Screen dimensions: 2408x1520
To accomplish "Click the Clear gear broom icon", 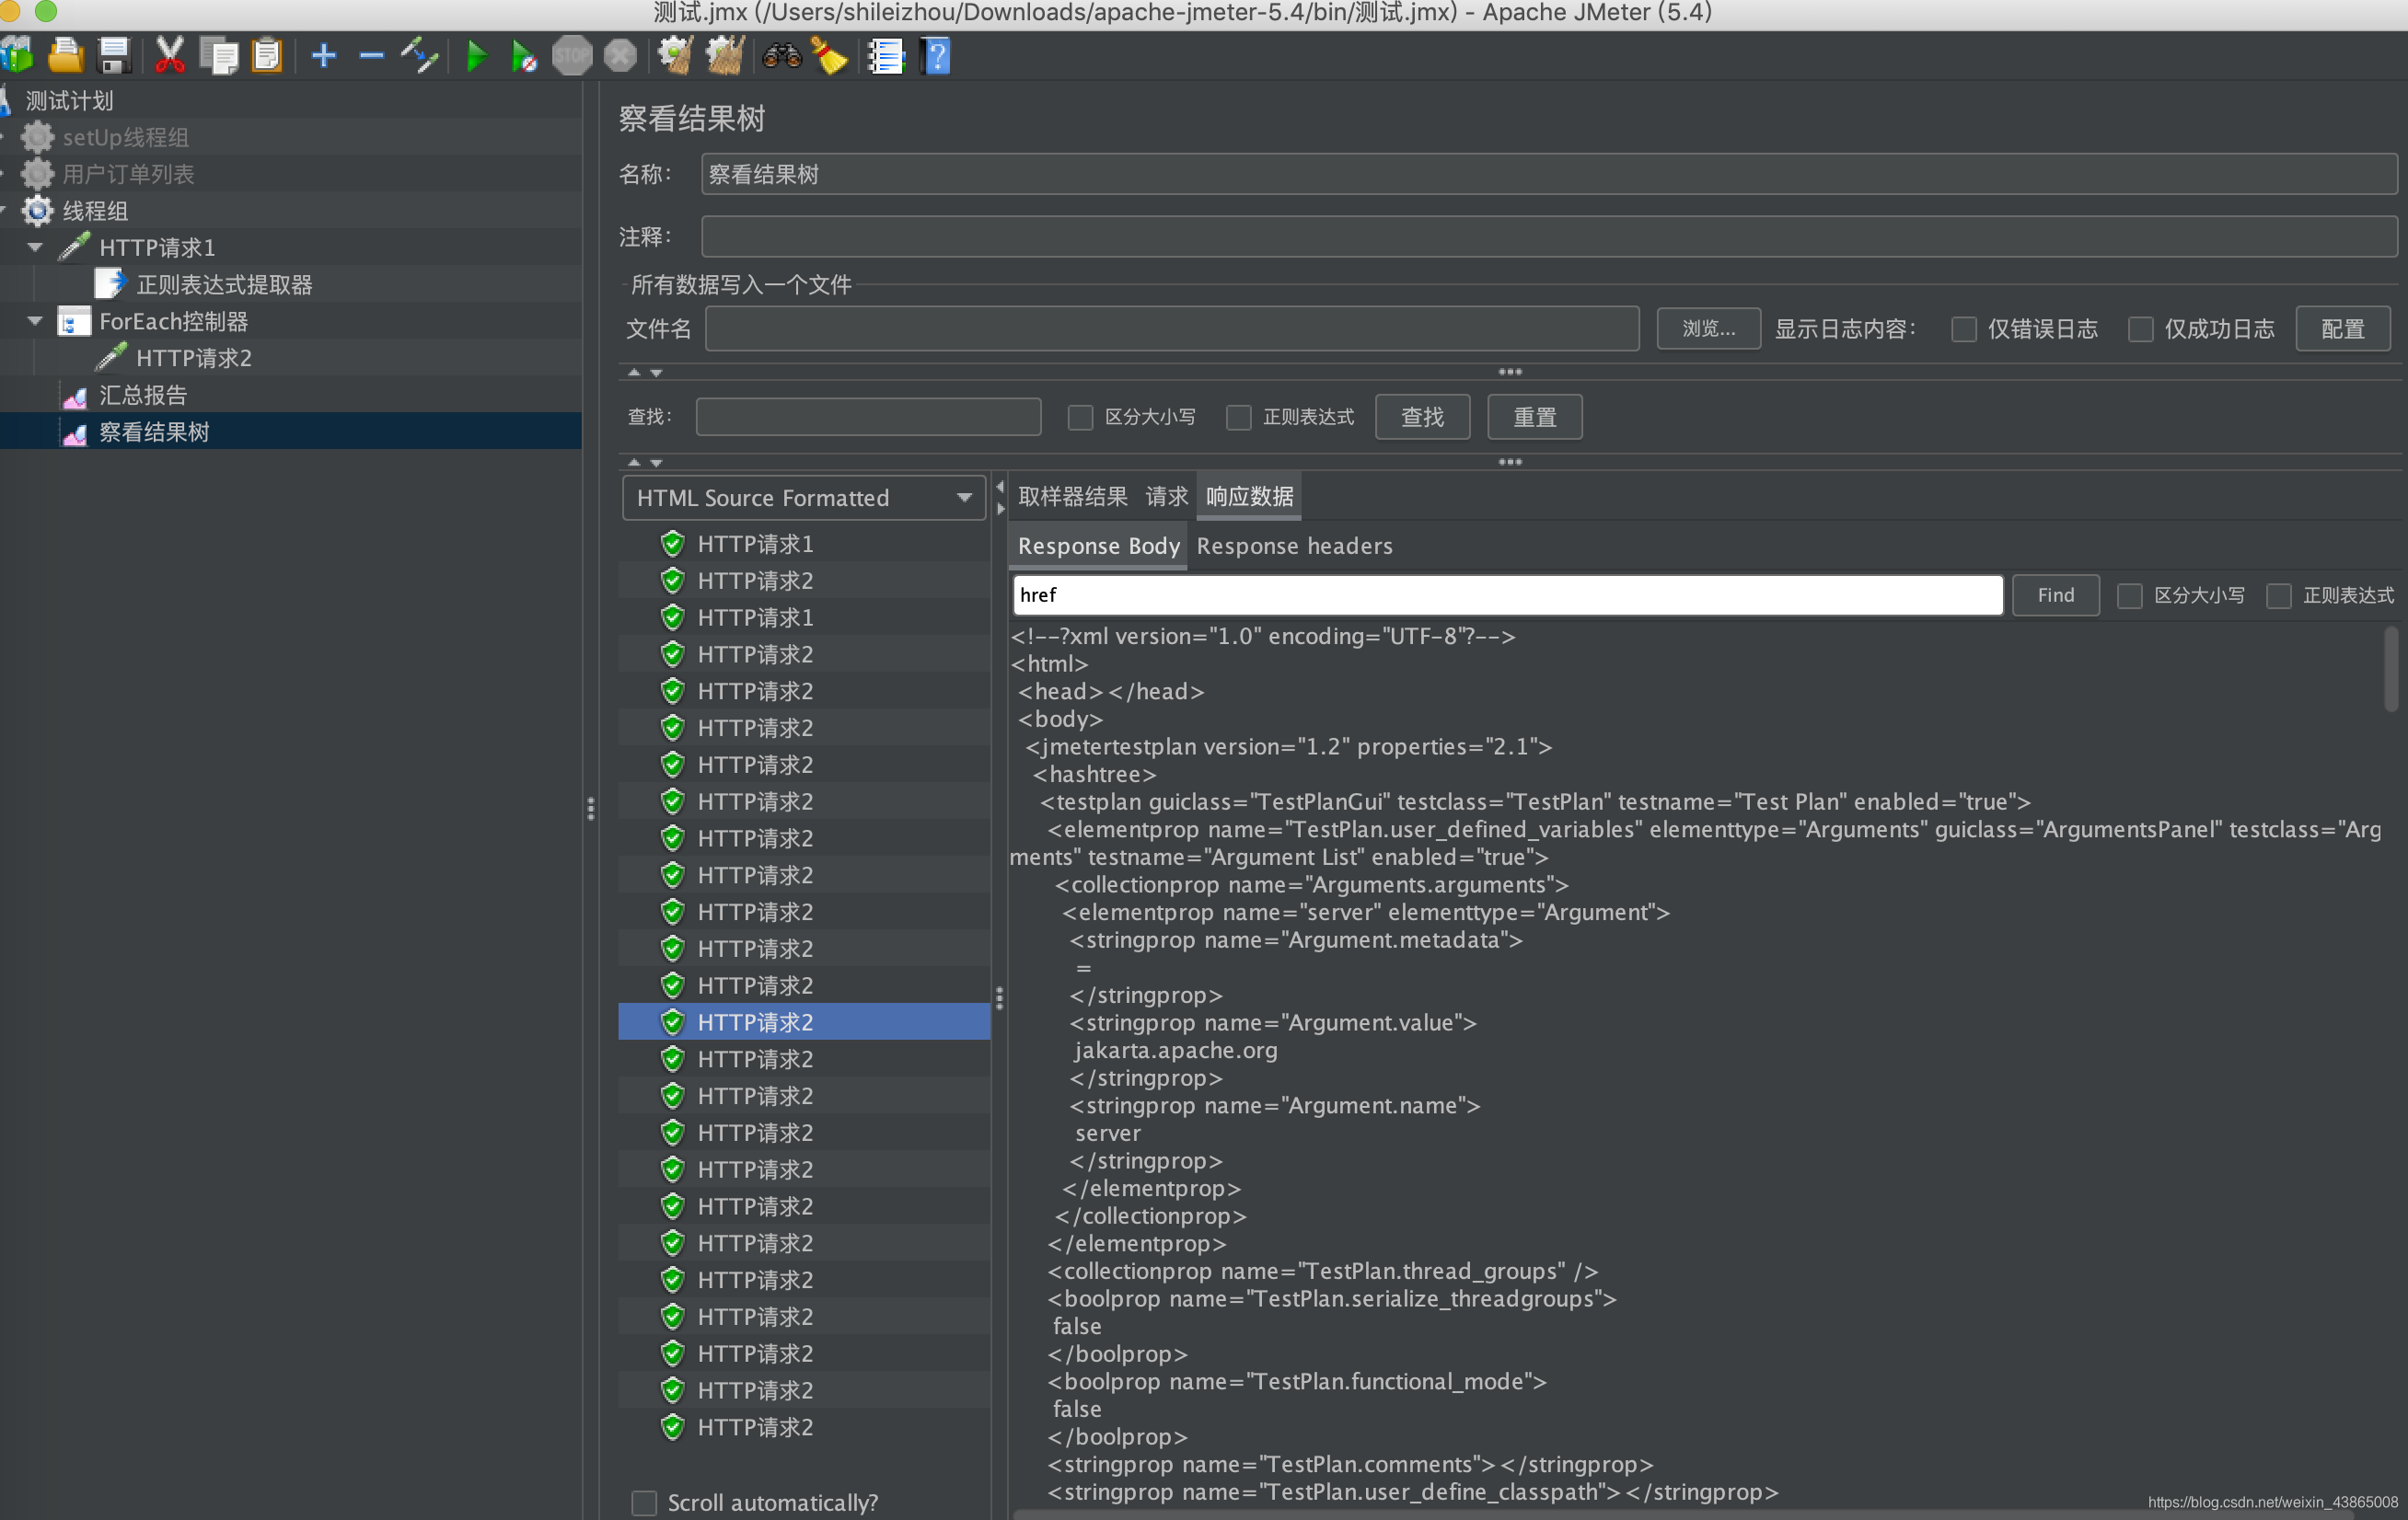I will pyautogui.click(x=676, y=56).
